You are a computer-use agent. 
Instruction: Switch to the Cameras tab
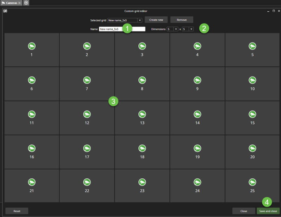[10, 3]
